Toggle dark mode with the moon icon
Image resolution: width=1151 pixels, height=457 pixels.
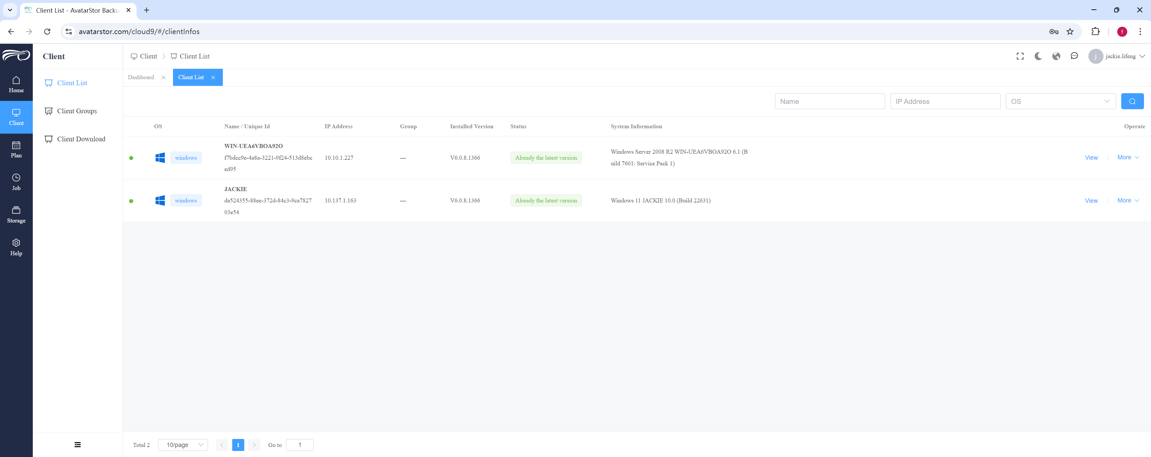coord(1038,56)
